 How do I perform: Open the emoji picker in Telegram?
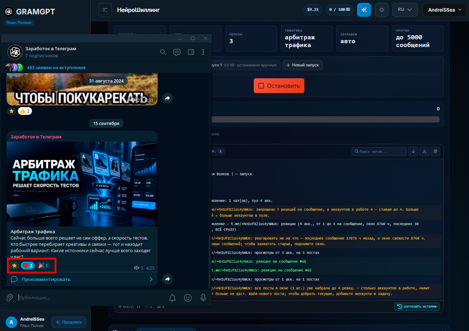[188, 298]
